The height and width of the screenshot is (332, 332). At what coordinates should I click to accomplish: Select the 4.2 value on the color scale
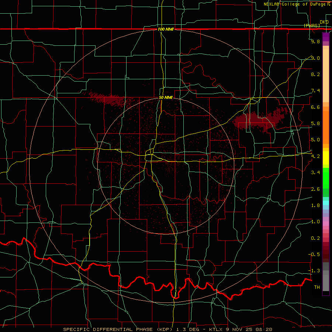[x=315, y=156]
